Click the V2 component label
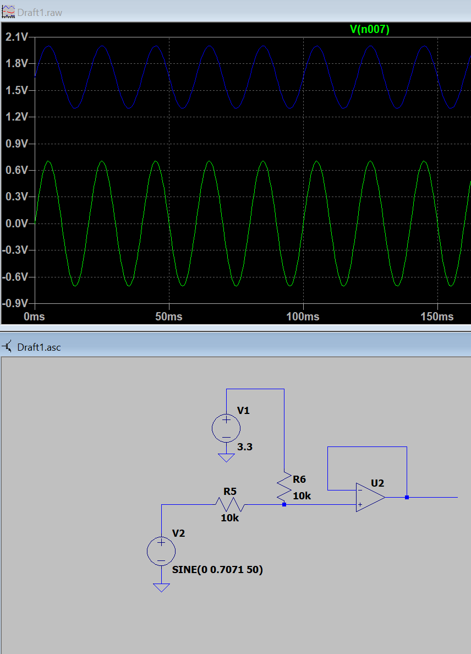The width and height of the screenshot is (471, 654). pos(178,533)
